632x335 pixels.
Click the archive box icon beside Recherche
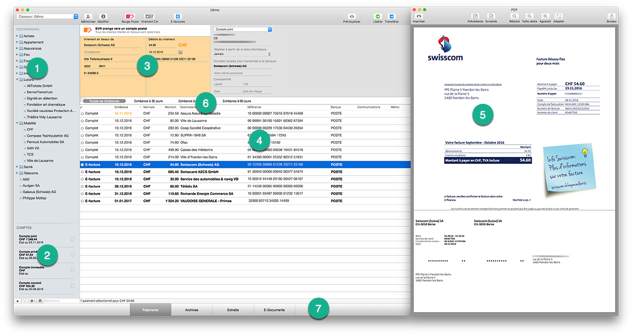point(41,301)
